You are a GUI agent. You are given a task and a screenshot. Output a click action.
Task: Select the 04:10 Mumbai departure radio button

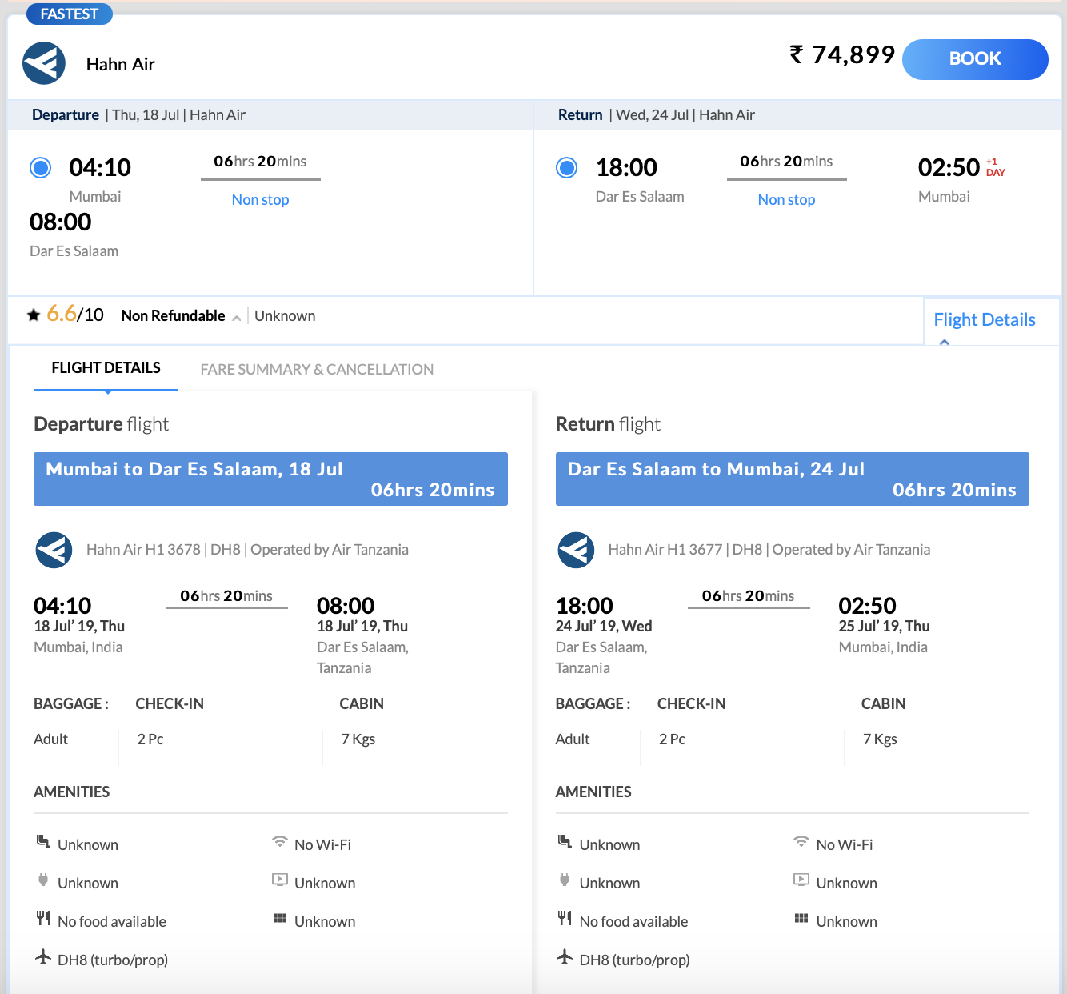40,168
